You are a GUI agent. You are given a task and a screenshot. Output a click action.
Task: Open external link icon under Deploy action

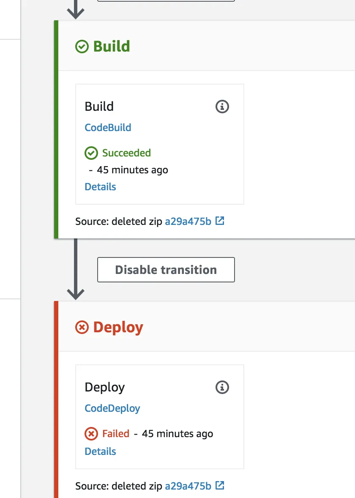pyautogui.click(x=220, y=486)
